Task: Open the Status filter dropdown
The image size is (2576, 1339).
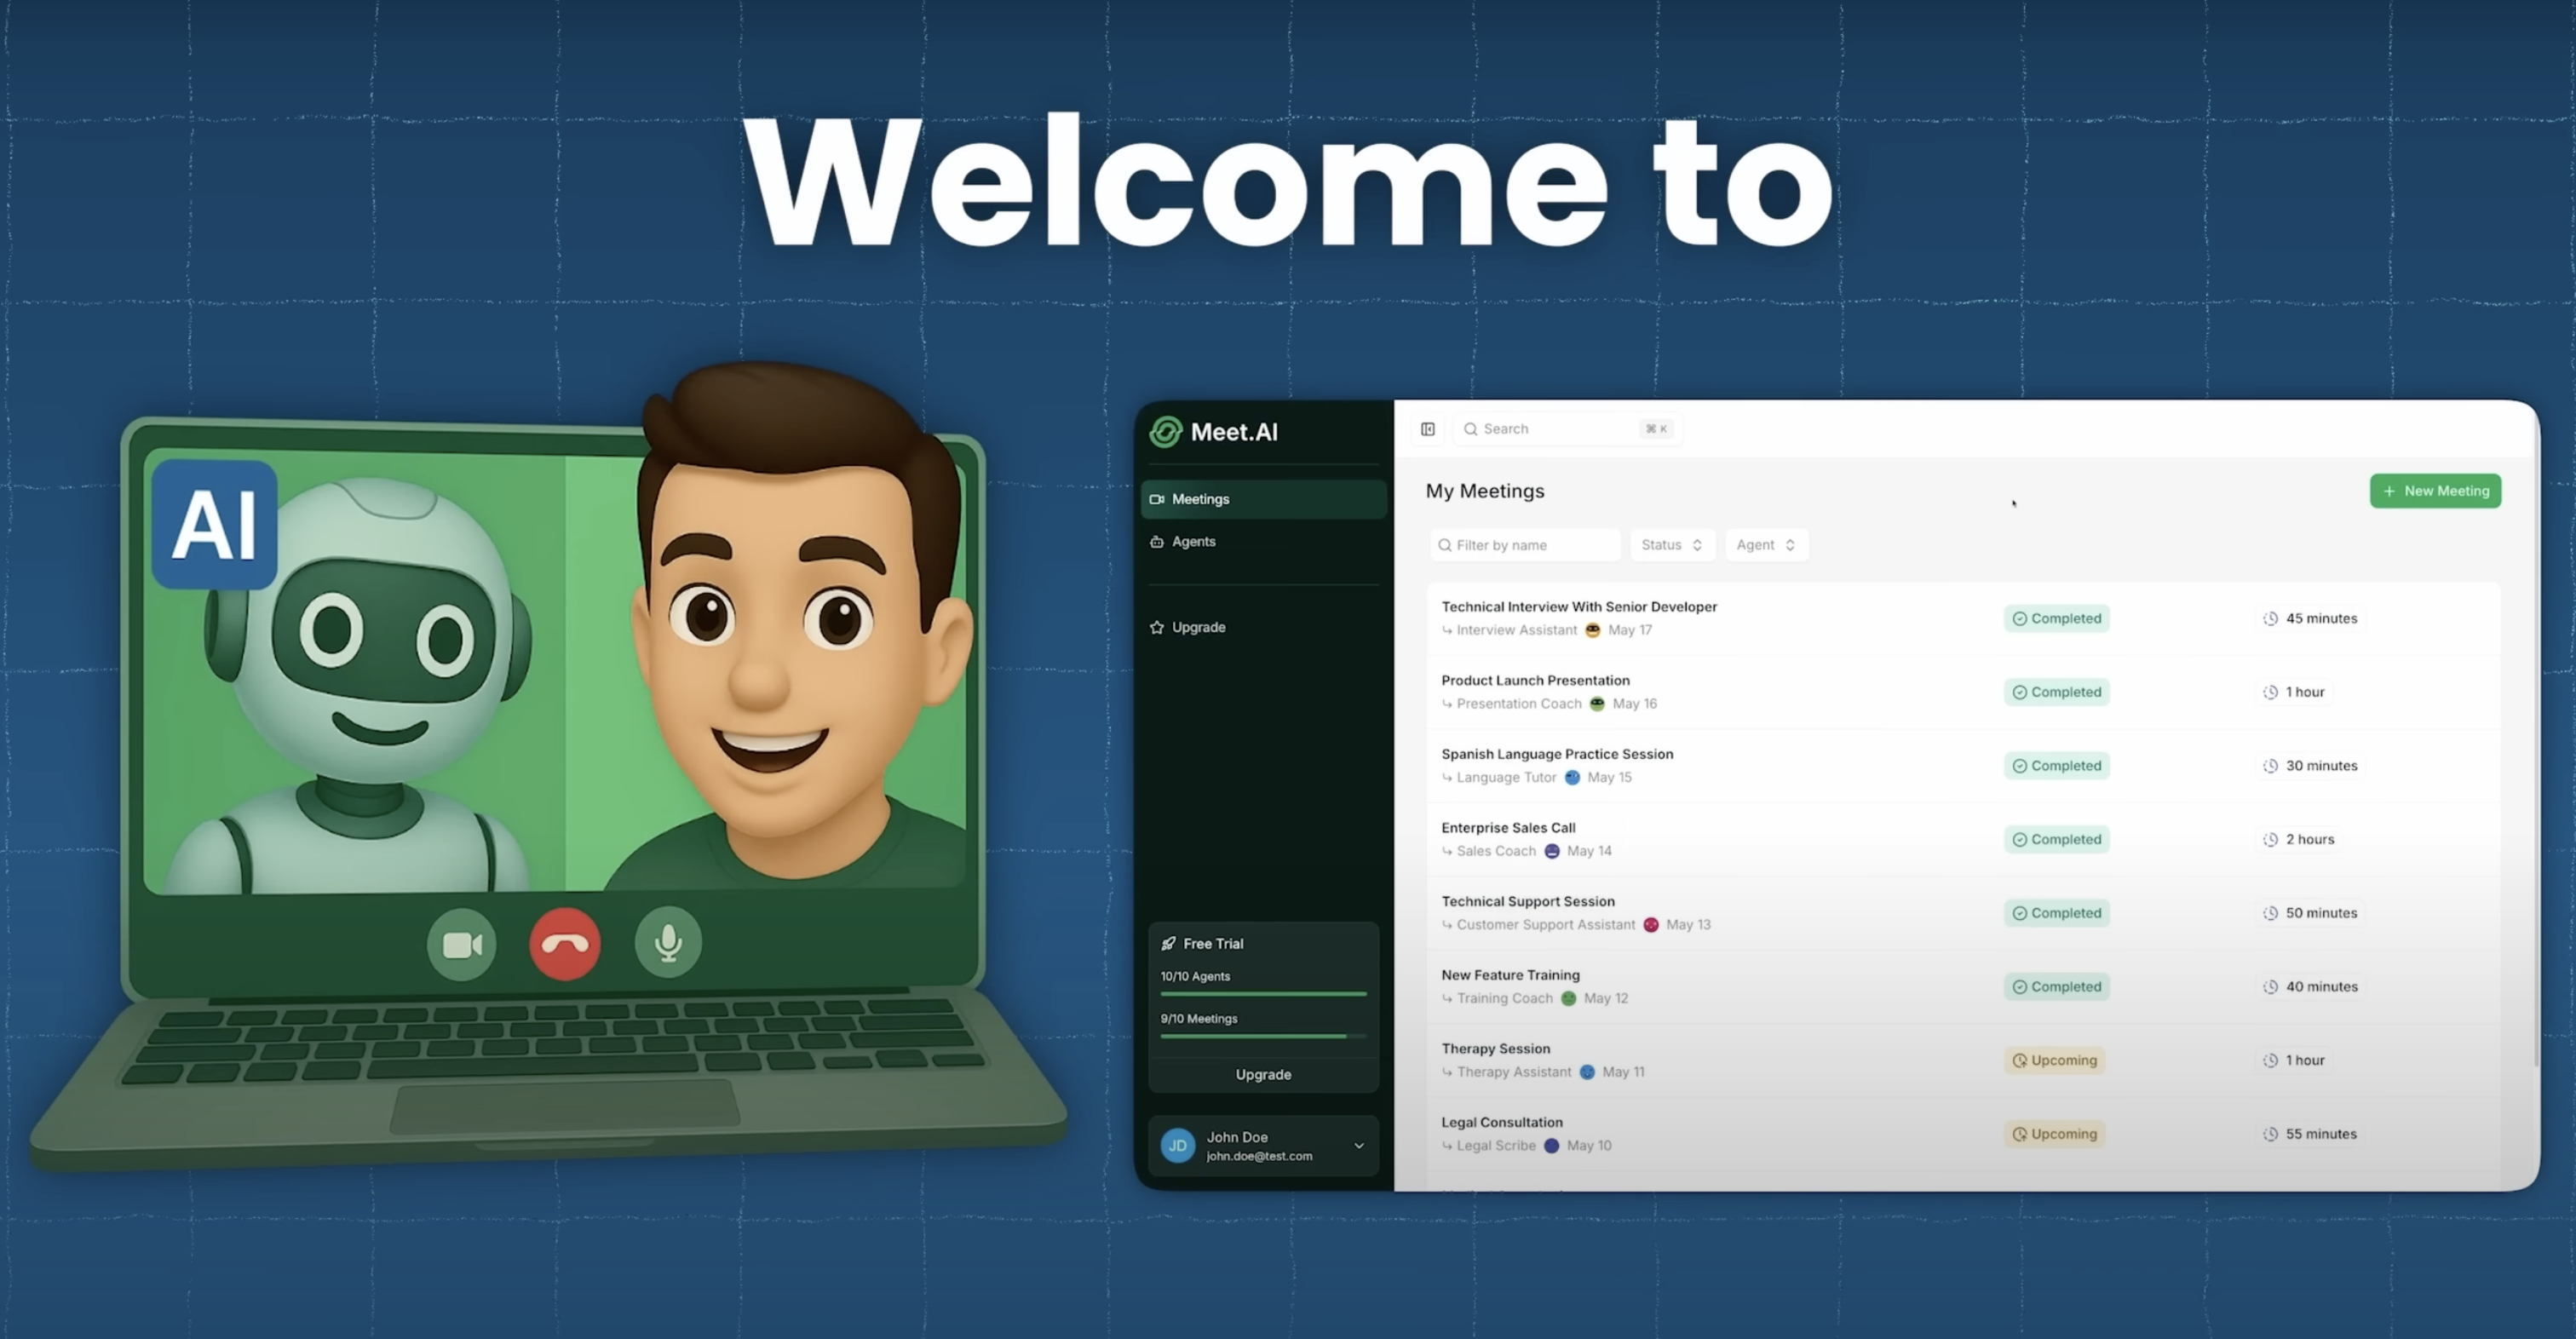Action: point(1672,545)
